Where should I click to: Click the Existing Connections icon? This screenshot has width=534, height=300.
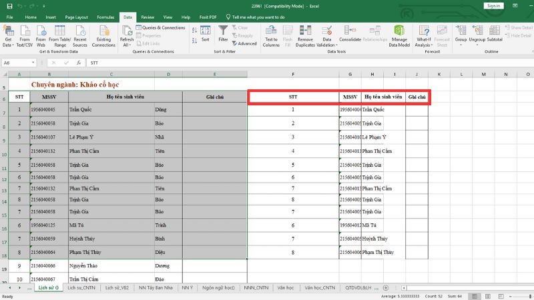click(103, 32)
